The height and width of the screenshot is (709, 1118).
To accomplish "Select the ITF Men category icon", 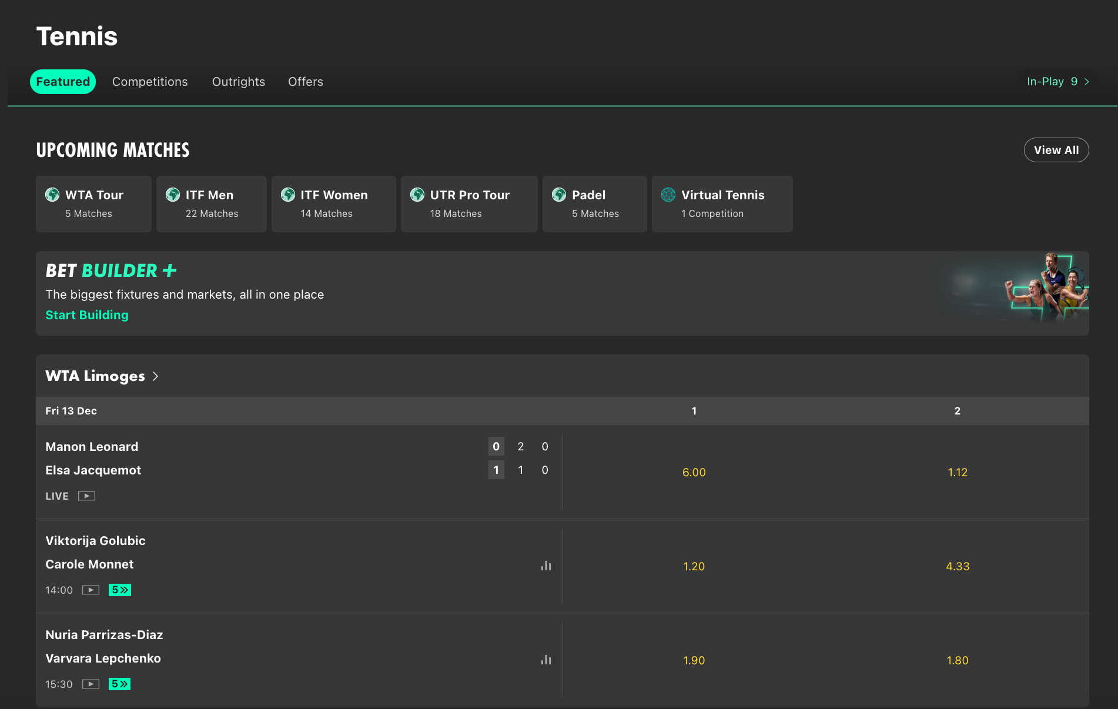I will point(173,195).
